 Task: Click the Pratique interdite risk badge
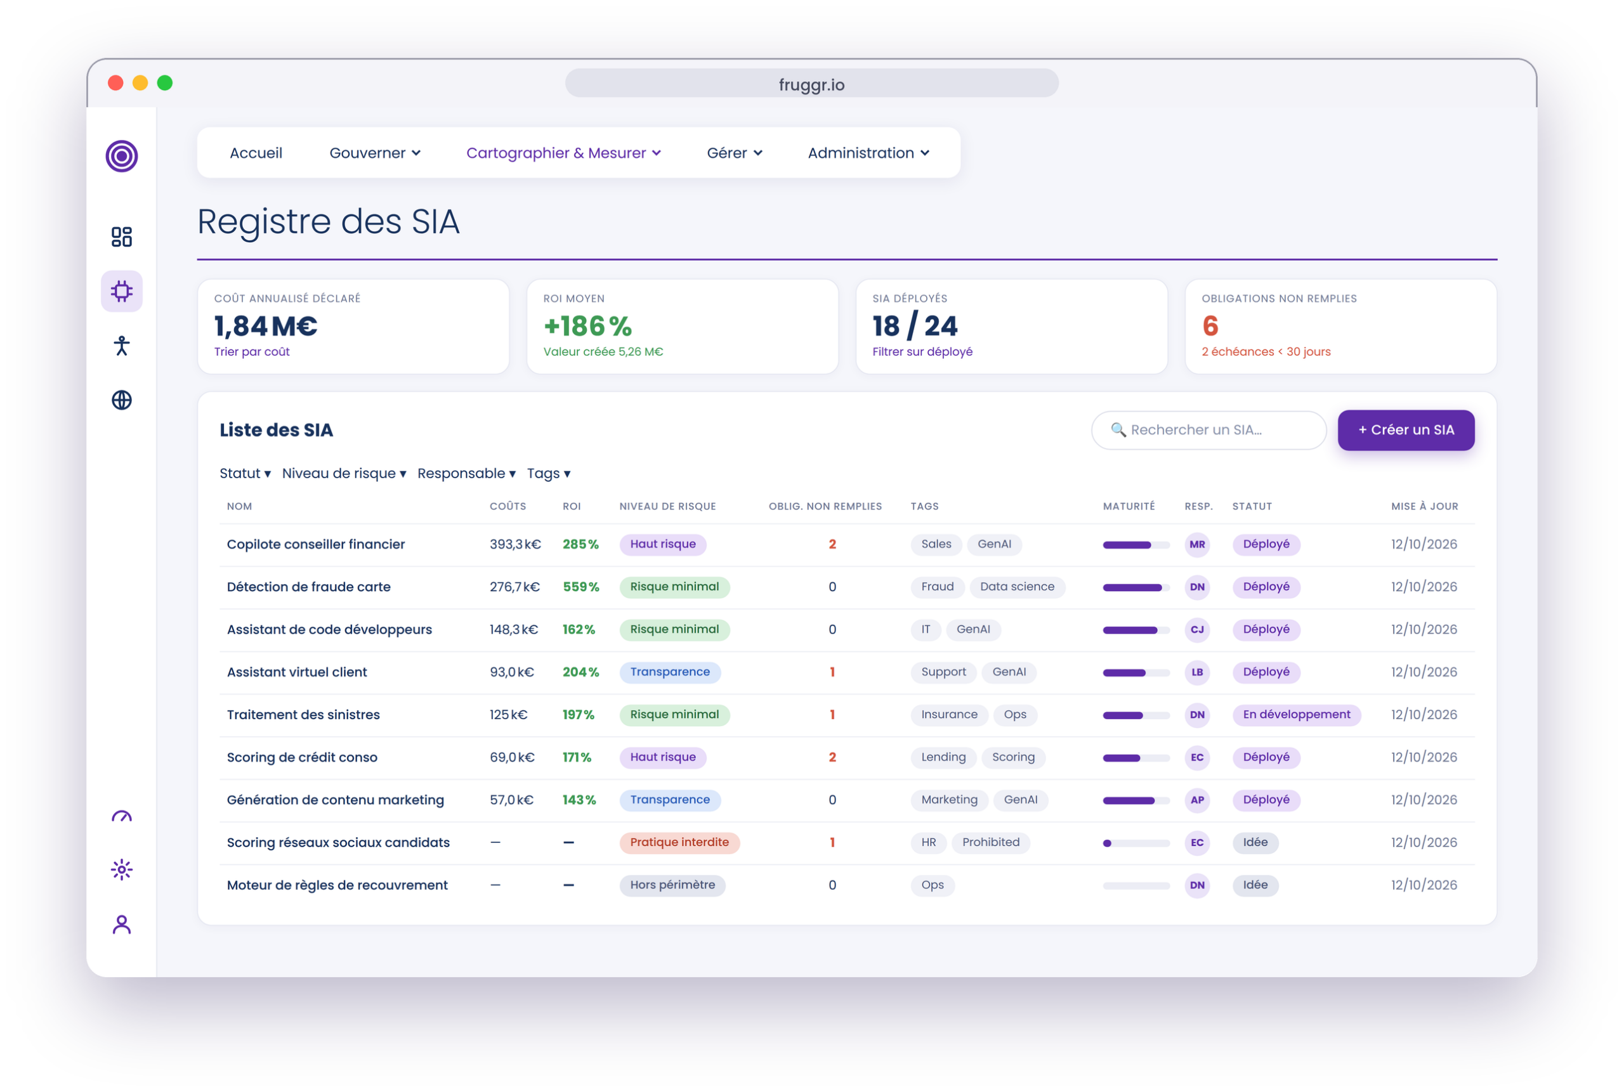[x=679, y=843]
